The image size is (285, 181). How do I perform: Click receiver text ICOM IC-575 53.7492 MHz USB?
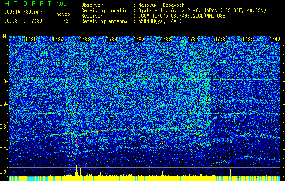182,16
